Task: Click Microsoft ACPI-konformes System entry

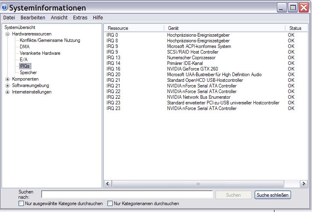Action: (199, 46)
